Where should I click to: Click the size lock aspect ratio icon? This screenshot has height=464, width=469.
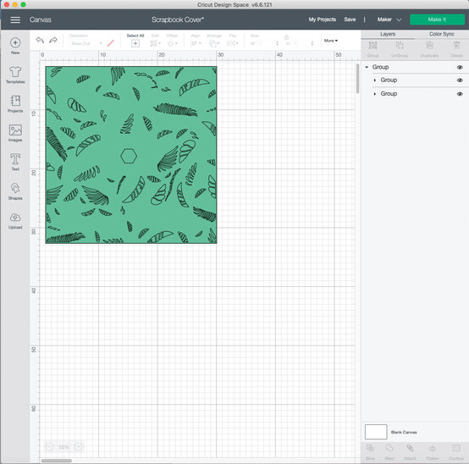286,37
